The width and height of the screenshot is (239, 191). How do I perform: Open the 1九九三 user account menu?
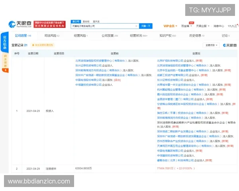233,26
